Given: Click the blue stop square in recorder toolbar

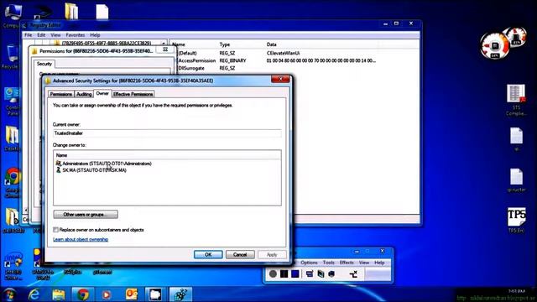Looking at the screenshot, I should [295, 274].
